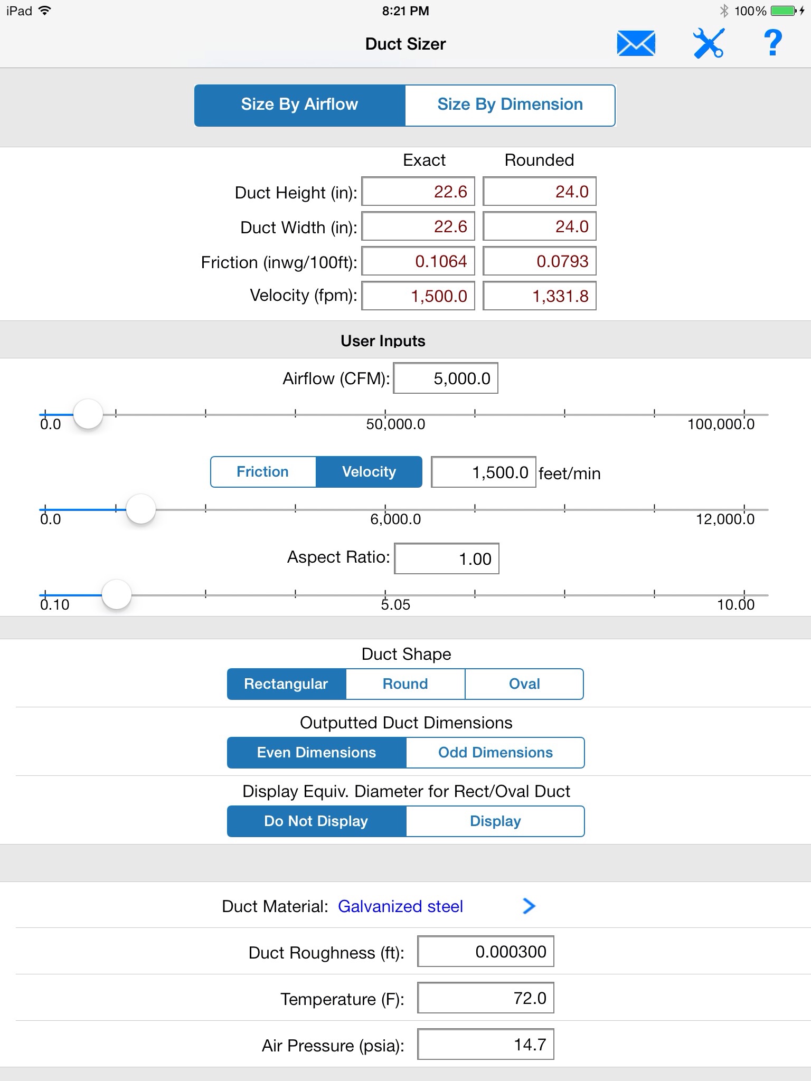Choose Round duct shape

405,684
